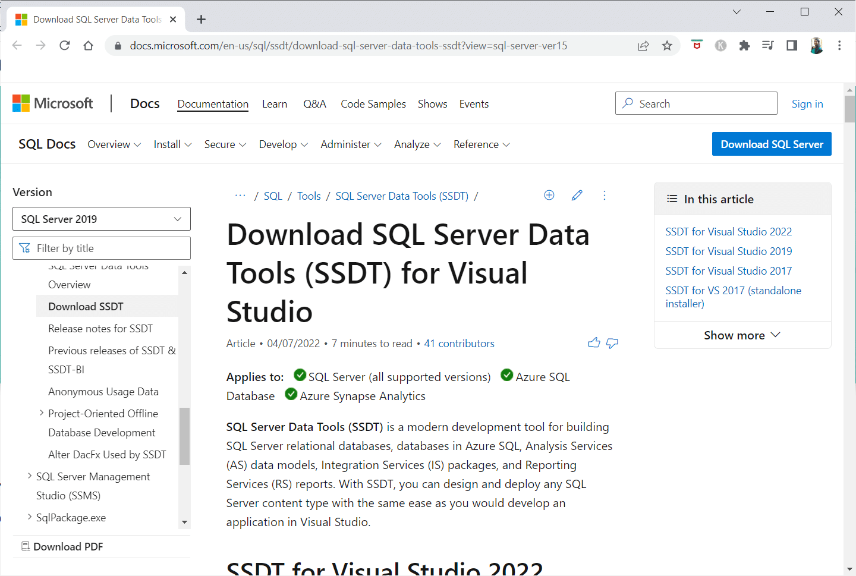Click the SQL breadcrumb link
856x576 pixels.
(273, 196)
